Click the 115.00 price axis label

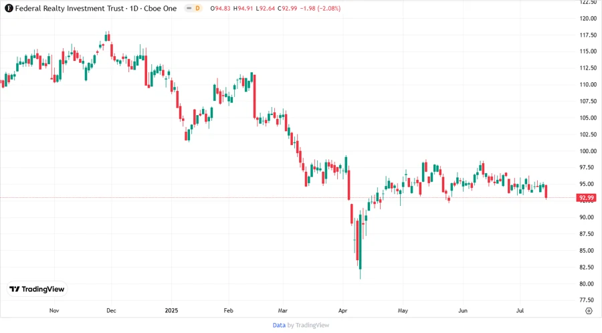[588, 51]
